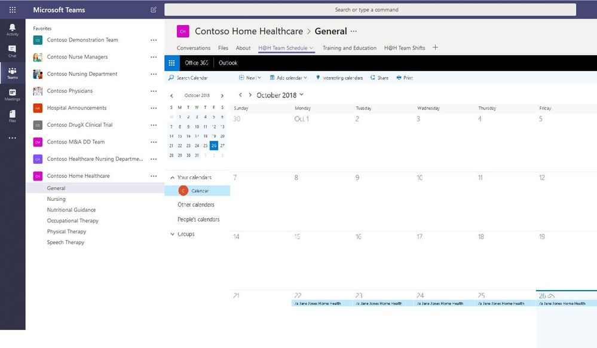Go to next month in main calendar
Viewport: 597px width, 348px height.
click(250, 94)
